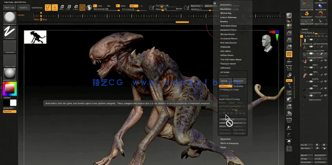The image size is (332, 165).
Task: Click the AAHalf icon on right shelf
Action: pos(289,47)
